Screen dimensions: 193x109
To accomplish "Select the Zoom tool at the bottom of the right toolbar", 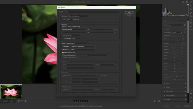I will (x=191, y=90).
